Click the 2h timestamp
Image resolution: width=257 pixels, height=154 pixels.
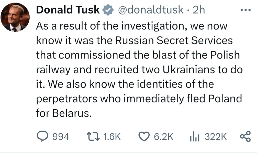(x=199, y=10)
